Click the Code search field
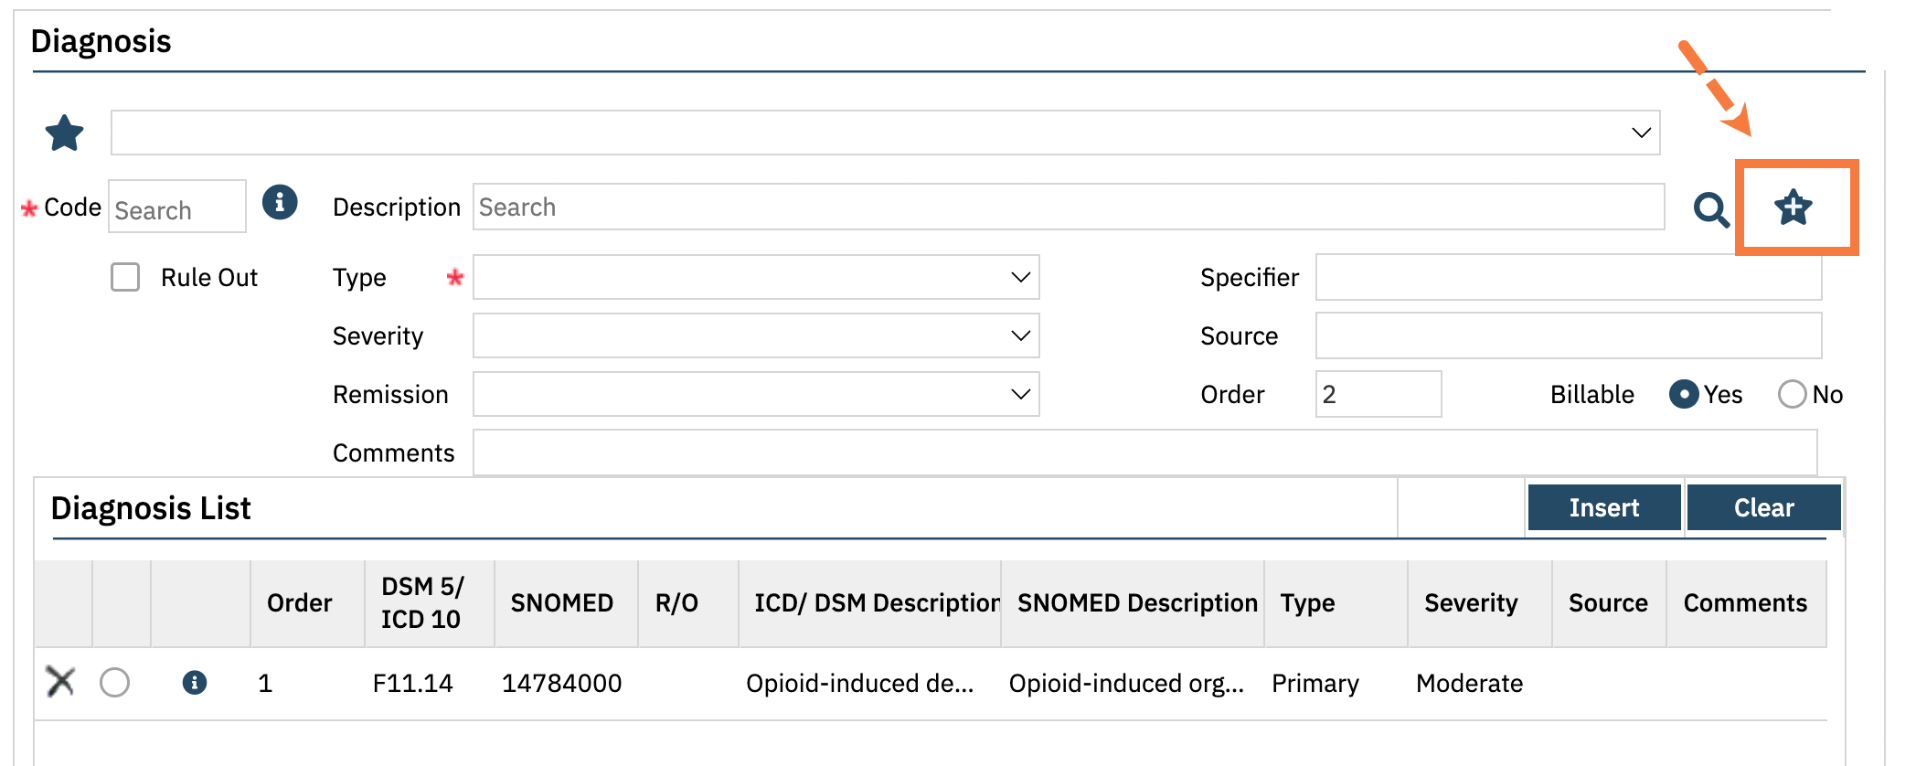This screenshot has height=766, width=1916. [x=177, y=209]
